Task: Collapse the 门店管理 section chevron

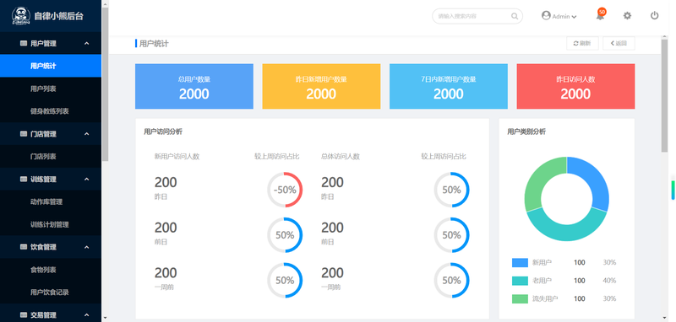Action: click(87, 134)
